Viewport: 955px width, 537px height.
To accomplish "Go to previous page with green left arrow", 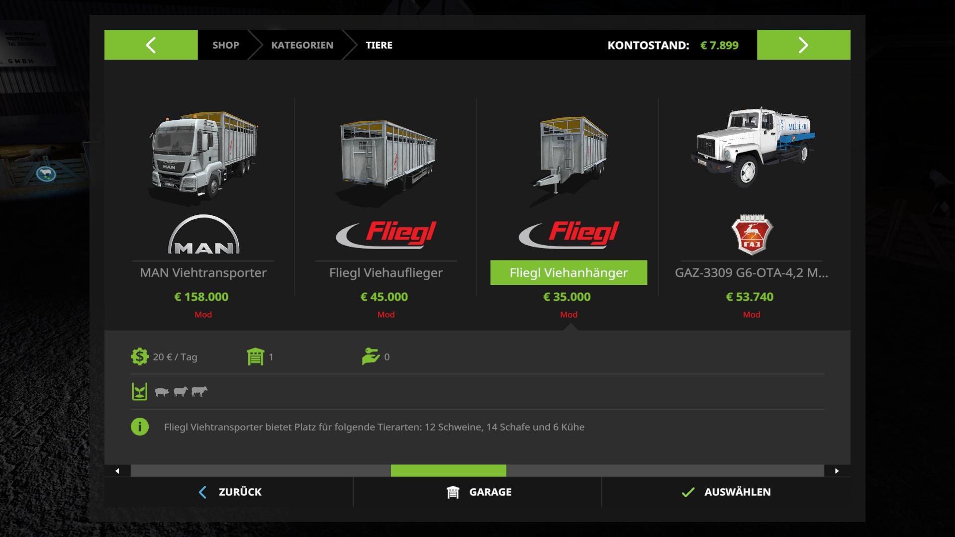I will [151, 45].
